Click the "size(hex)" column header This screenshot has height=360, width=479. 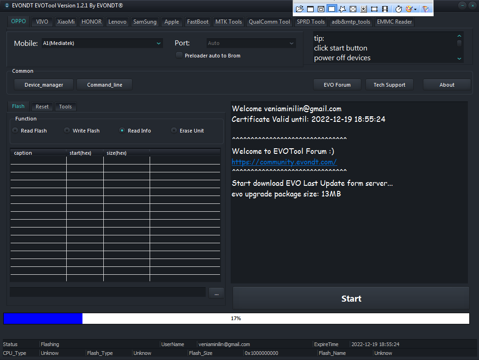click(126, 153)
